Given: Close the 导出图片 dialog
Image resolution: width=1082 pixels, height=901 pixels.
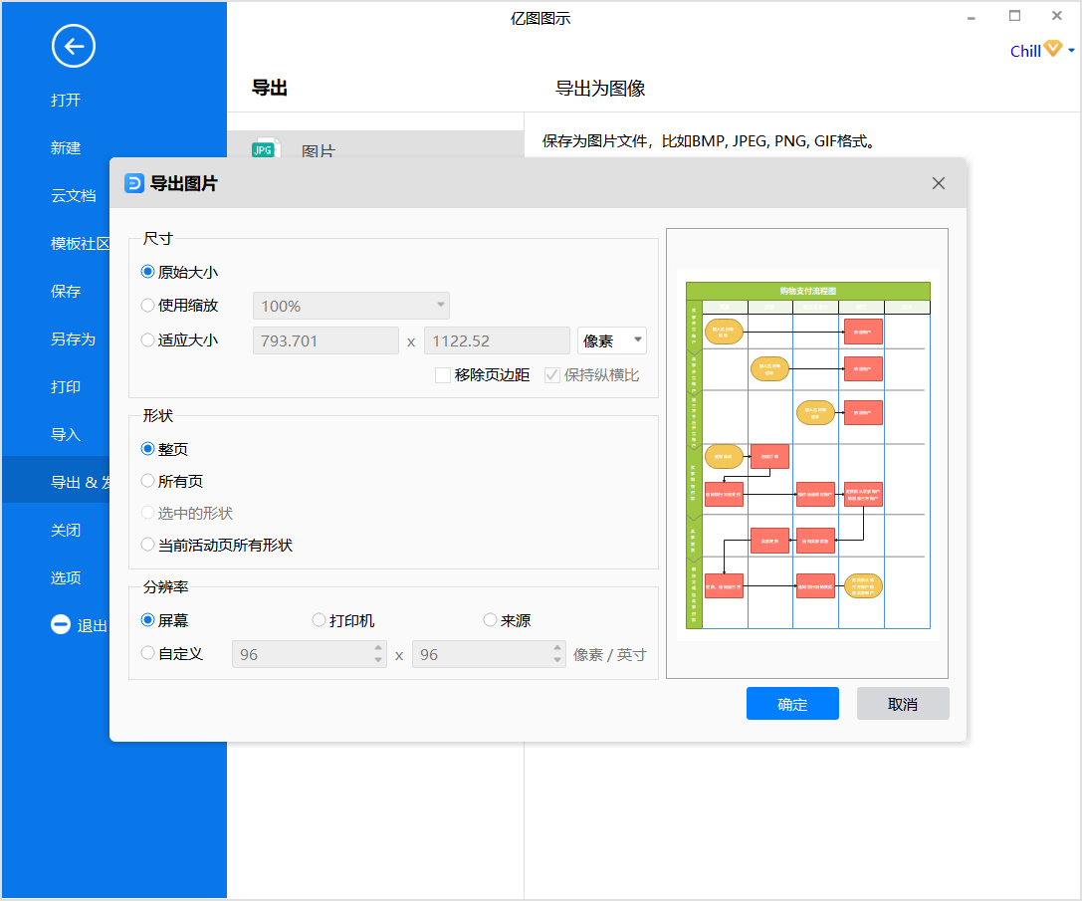Looking at the screenshot, I should click(x=939, y=183).
